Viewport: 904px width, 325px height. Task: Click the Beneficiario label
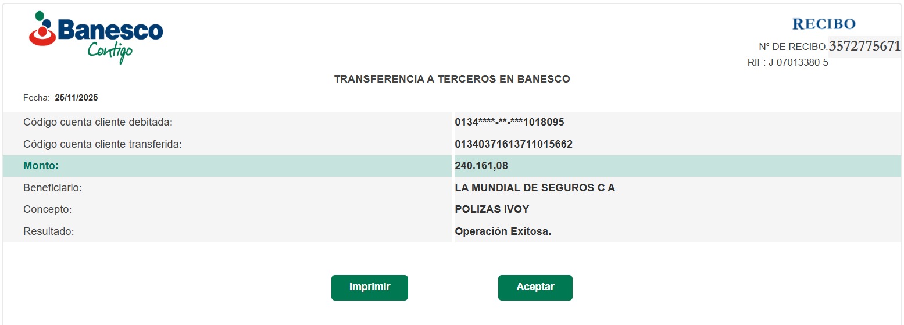pyautogui.click(x=52, y=188)
